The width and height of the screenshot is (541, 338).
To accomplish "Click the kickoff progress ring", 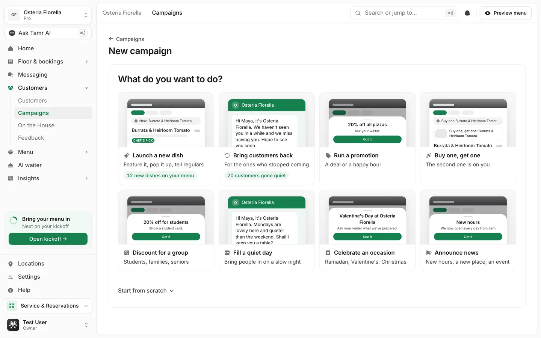I will tap(14, 221).
